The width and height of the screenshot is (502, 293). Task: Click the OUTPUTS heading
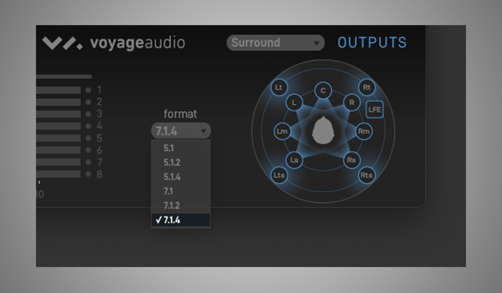[x=372, y=43]
